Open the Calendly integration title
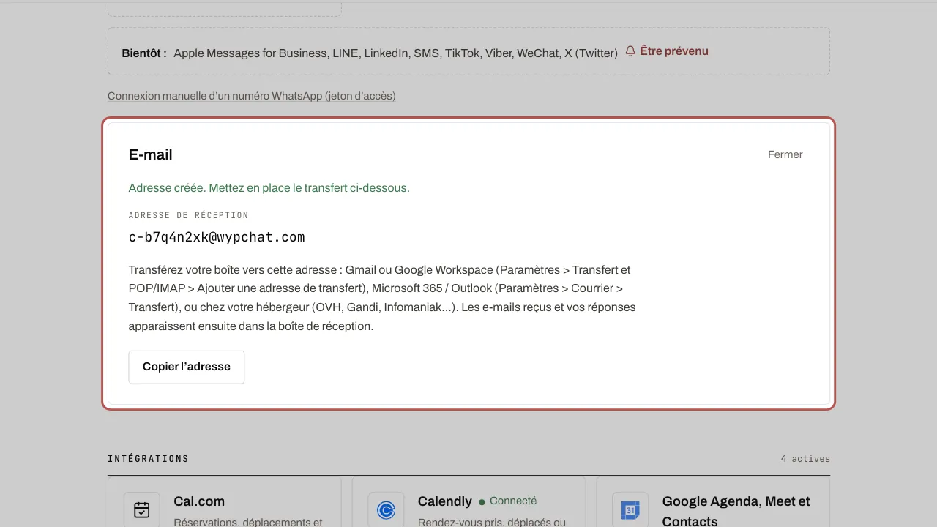The height and width of the screenshot is (527, 937). tap(445, 501)
